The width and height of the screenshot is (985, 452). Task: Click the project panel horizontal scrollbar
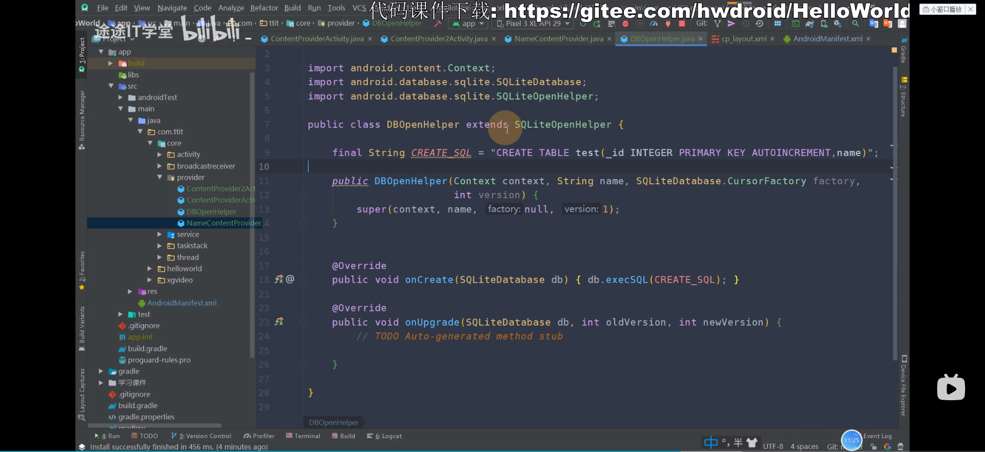pyautogui.click(x=154, y=426)
